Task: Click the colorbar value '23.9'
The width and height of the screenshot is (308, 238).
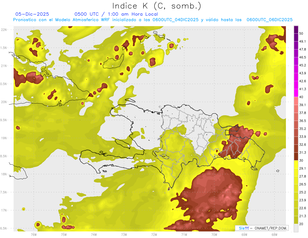Action: (x=303, y=200)
